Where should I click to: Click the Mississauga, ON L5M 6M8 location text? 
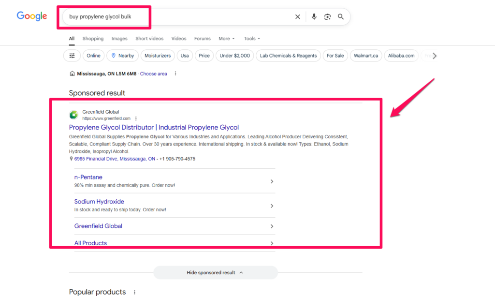coord(107,74)
